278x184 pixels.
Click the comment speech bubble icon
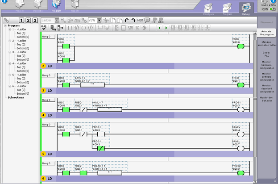(x=147, y=20)
